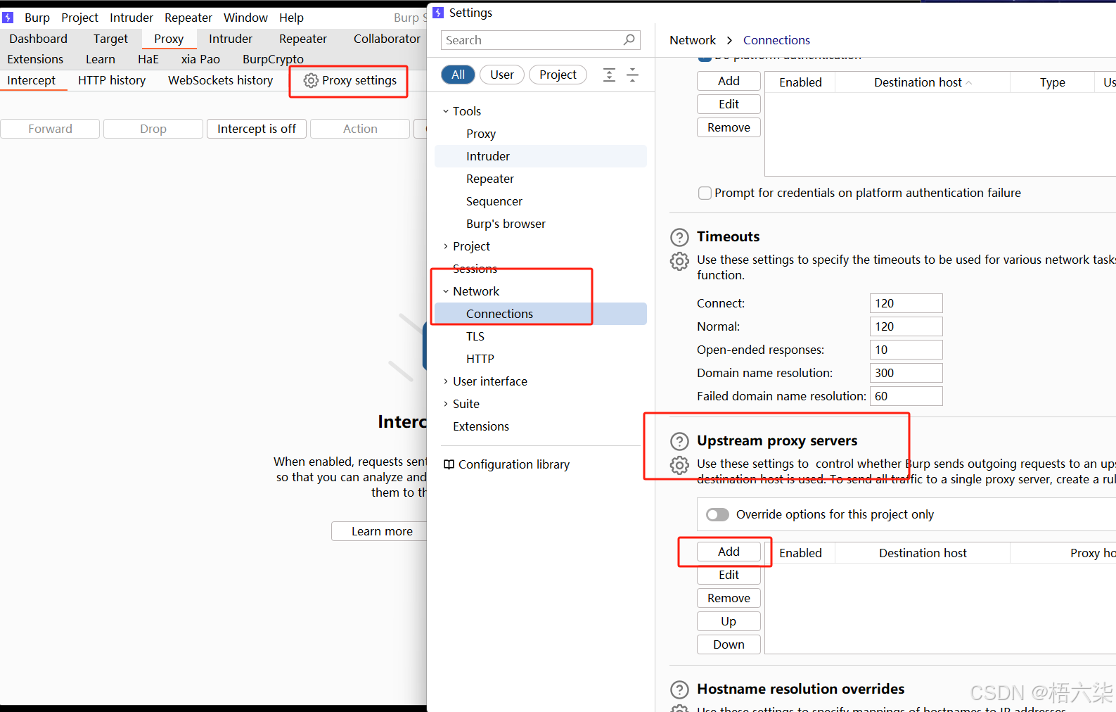This screenshot has width=1116, height=712.
Task: Switch to the Target tab
Action: (110, 39)
